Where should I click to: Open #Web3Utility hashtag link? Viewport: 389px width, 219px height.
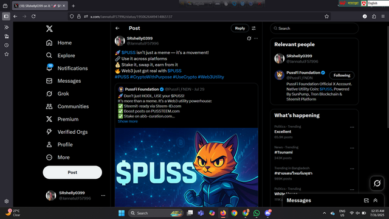pos(211,77)
